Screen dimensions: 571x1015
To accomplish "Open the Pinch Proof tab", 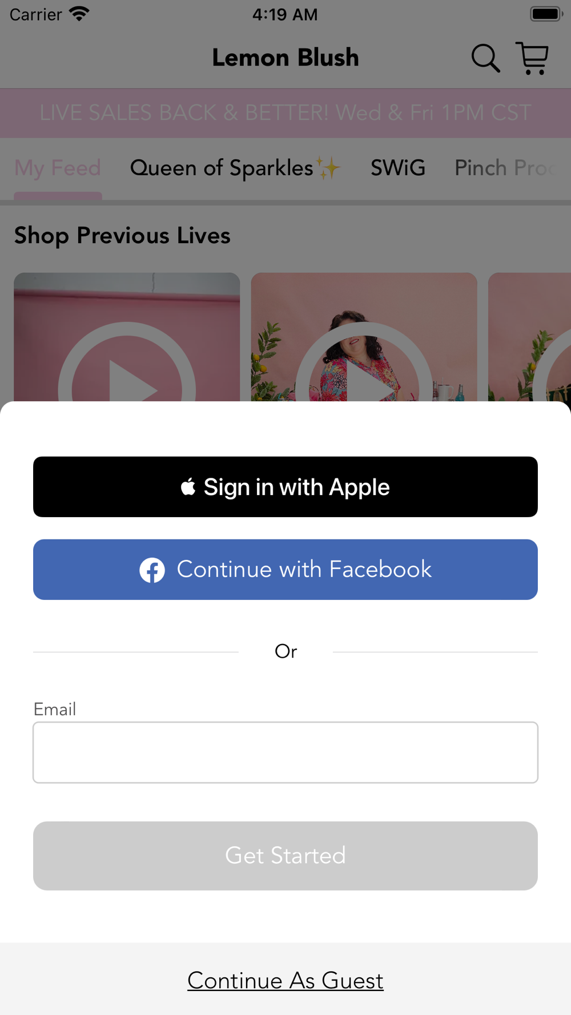I will pos(505,168).
